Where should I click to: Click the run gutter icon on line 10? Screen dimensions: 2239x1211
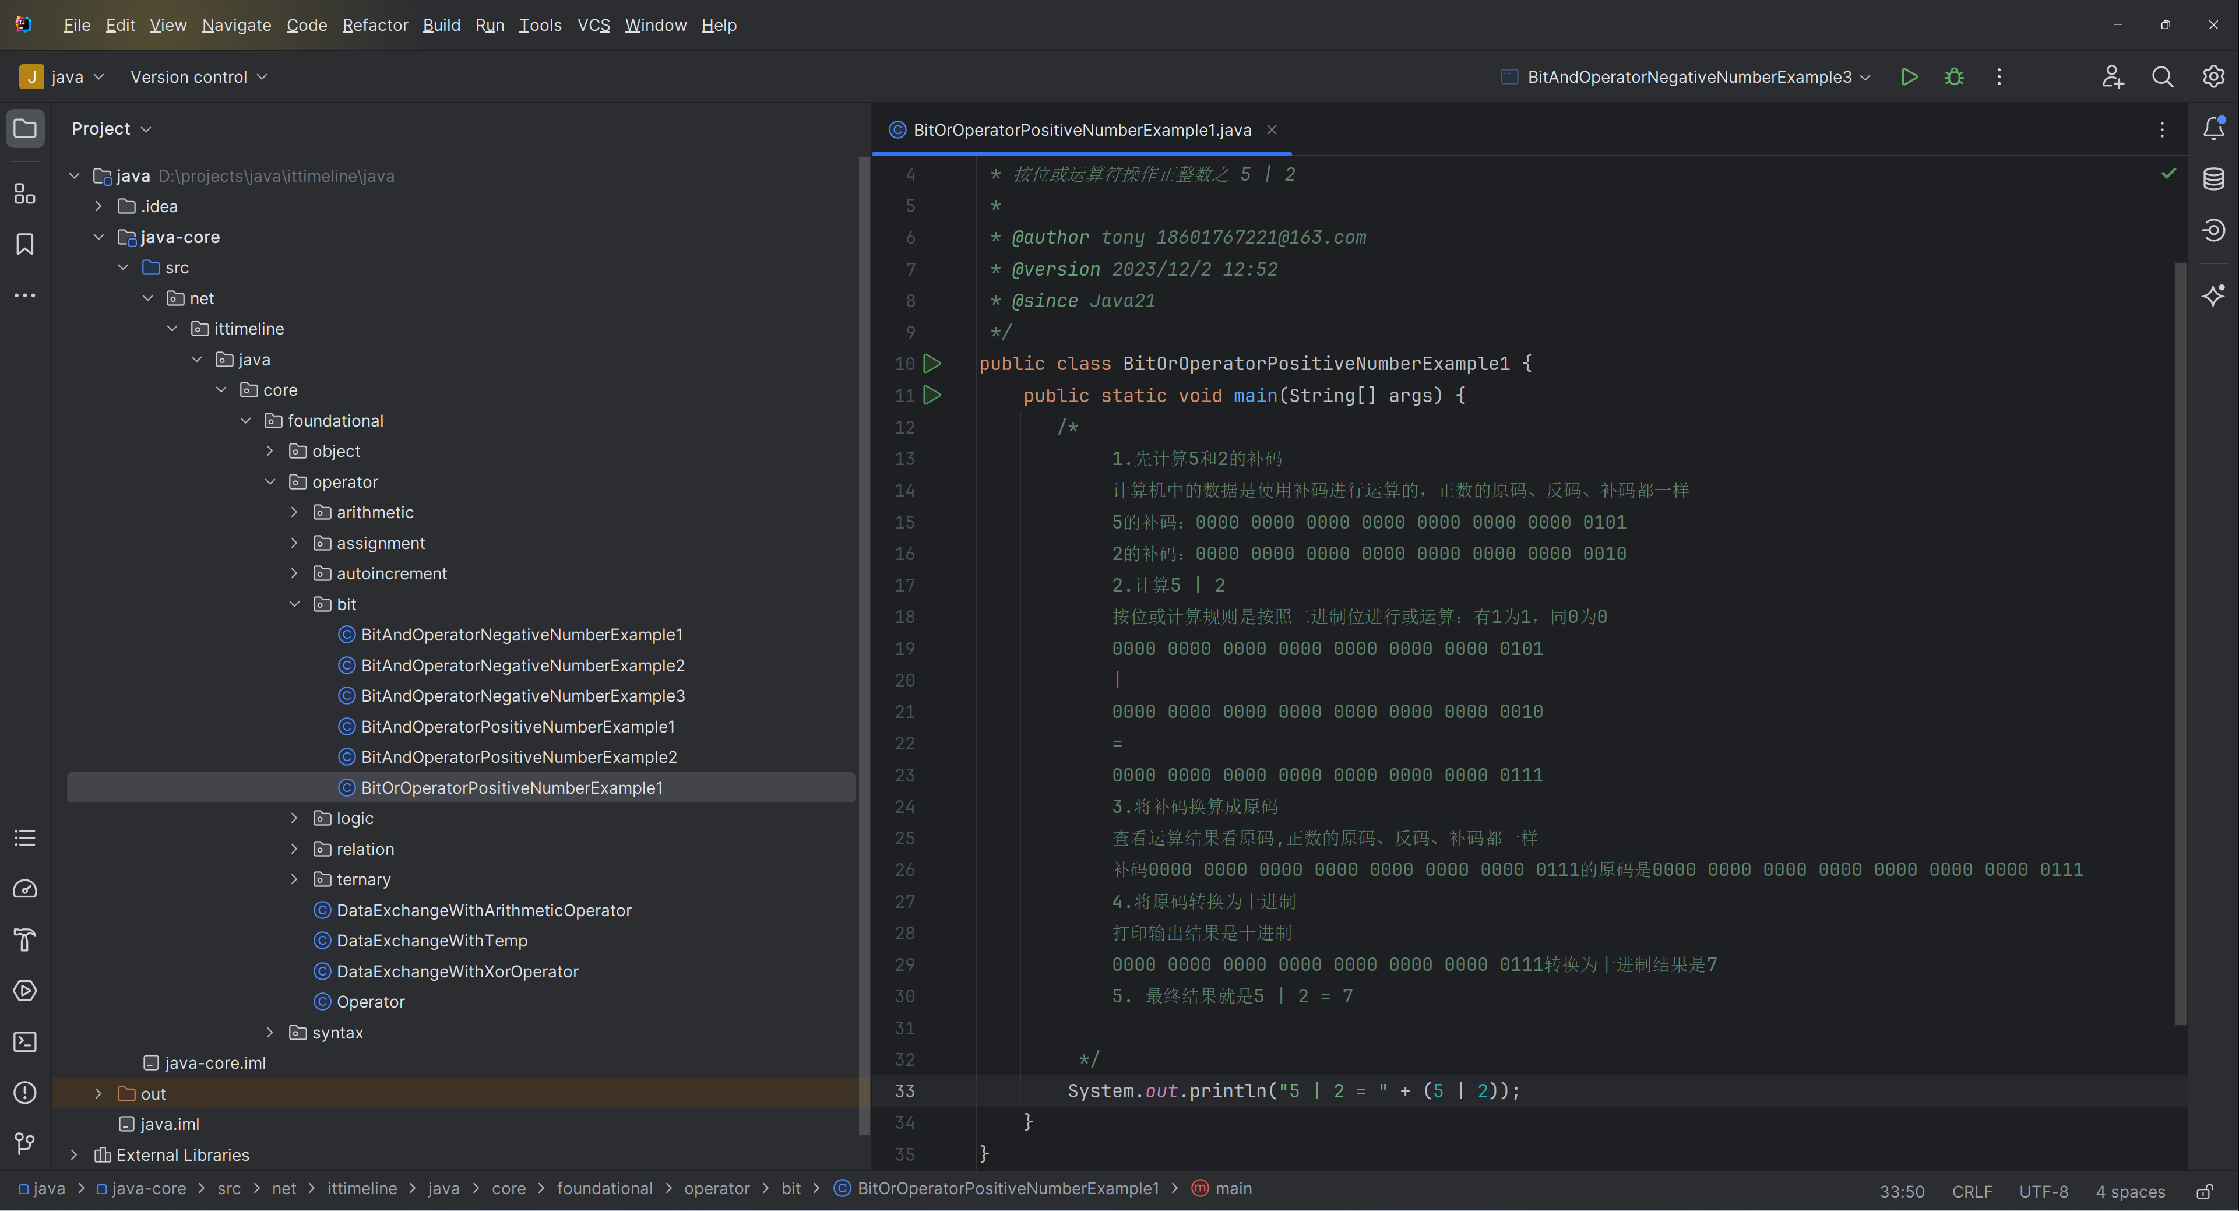(x=932, y=364)
